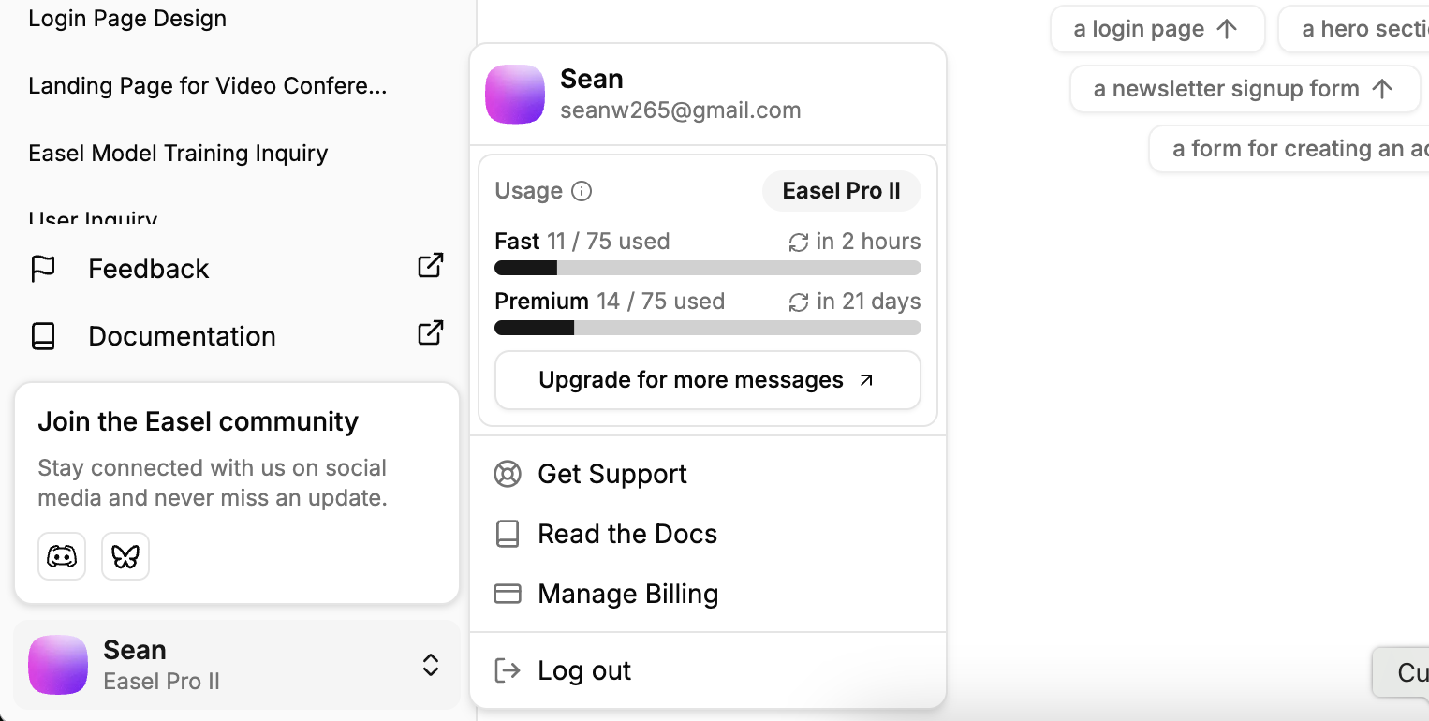Click the butterfly social media icon
Screen dimensions: 1429x721
[x=125, y=555]
